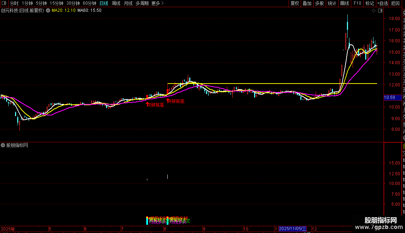Add stock with +自选 button

pyautogui.click(x=382, y=3)
